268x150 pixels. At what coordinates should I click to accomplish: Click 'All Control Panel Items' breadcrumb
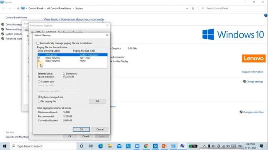tap(59, 8)
